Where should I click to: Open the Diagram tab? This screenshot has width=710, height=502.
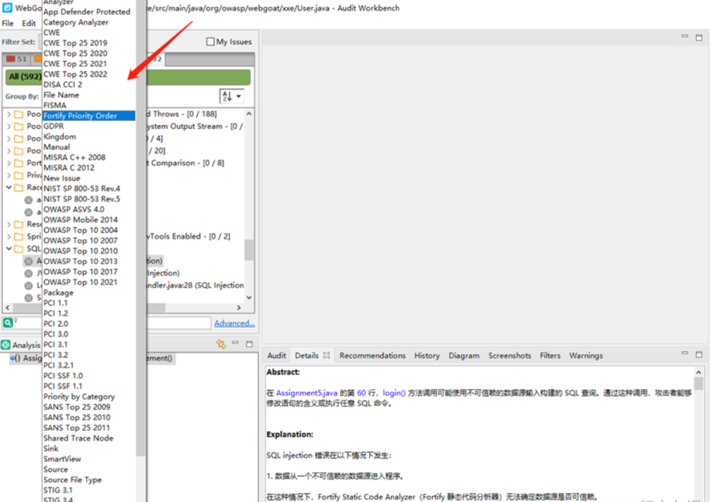(464, 356)
